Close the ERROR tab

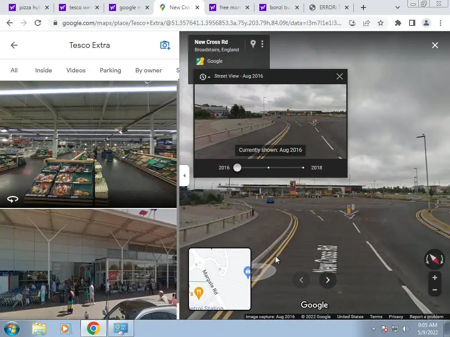click(347, 7)
